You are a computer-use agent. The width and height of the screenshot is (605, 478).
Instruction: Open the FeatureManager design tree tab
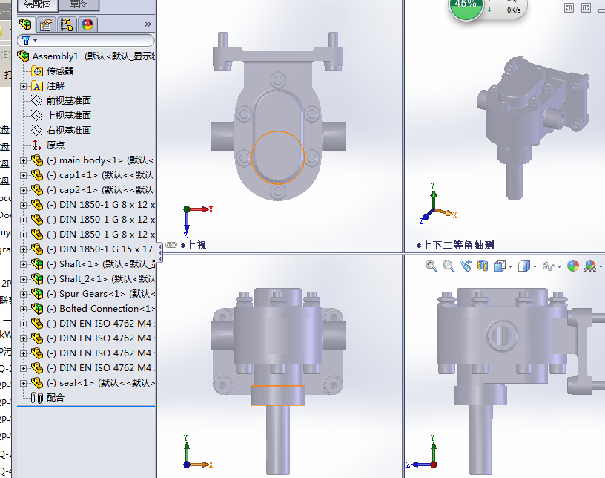coord(26,24)
